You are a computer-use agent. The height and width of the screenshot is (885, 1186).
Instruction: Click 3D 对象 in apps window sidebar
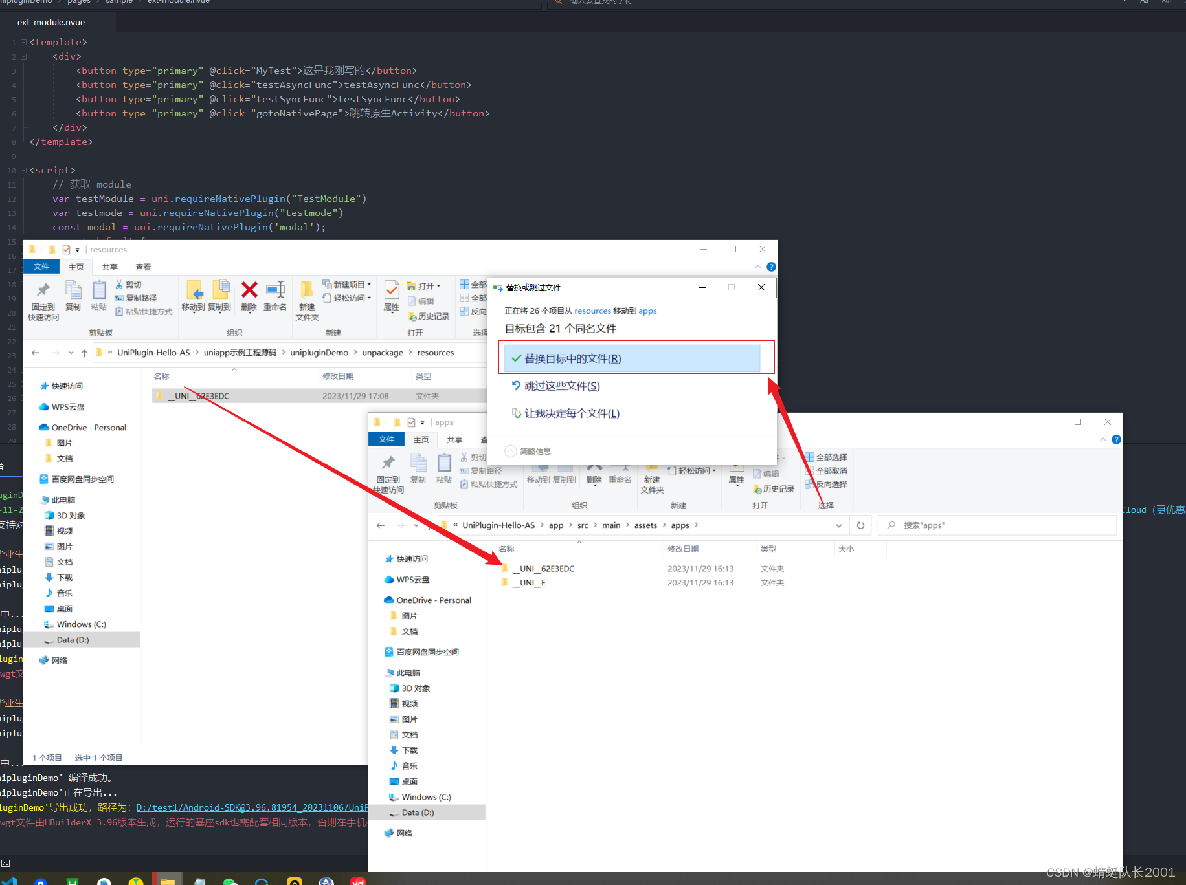(416, 688)
